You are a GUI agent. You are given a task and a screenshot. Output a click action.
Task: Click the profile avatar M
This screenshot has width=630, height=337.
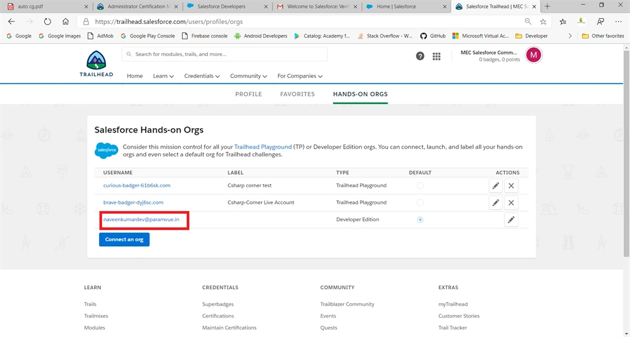point(533,55)
